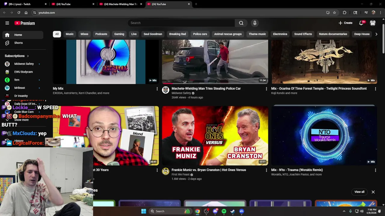Open options menu for My Mix
385x216 pixels.
click(x=157, y=89)
